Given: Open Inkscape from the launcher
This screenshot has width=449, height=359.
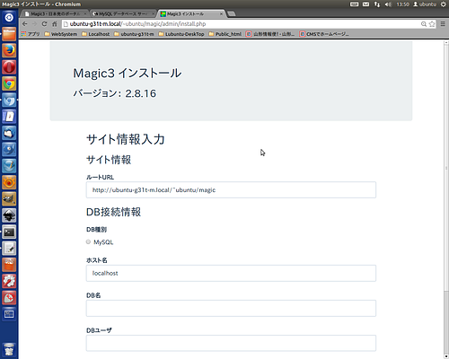Looking at the screenshot, I should click(9, 215).
